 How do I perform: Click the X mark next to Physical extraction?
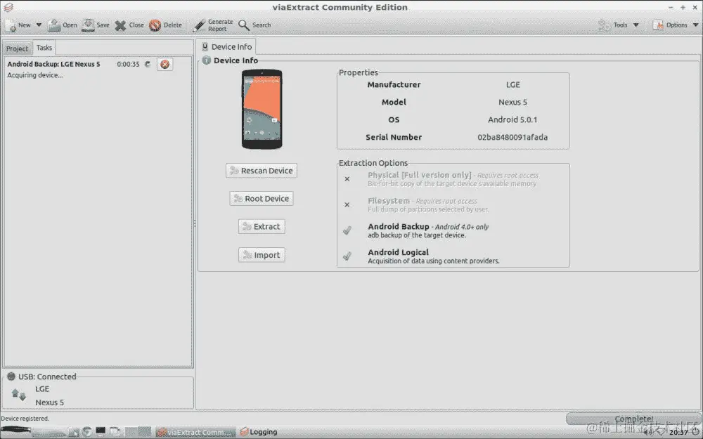tap(347, 178)
